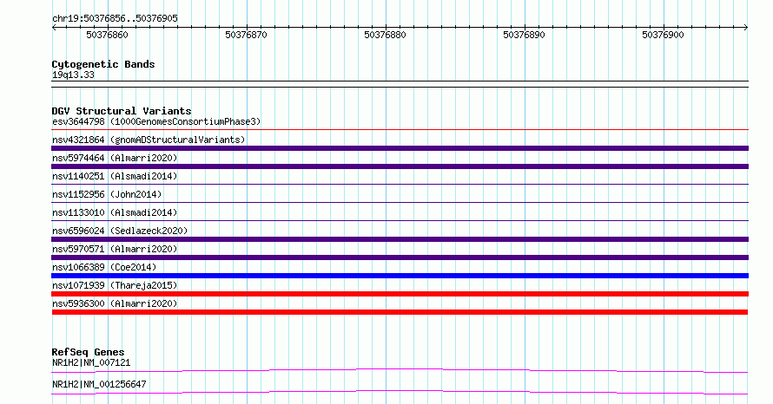Screen dimensions: 773x404
Task: Click ruler position label 50376870
Action: pyautogui.click(x=246, y=35)
